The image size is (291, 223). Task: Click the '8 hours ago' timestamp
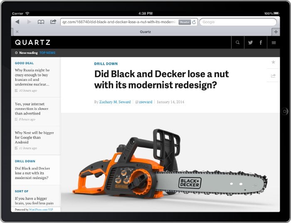tap(27, 119)
